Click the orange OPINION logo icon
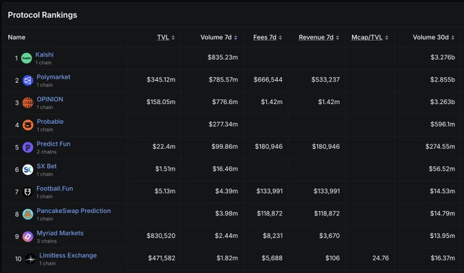The image size is (464, 273). [27, 103]
